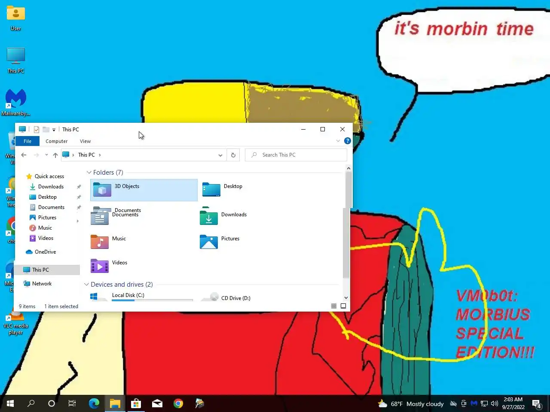Open Google Chrome from taskbar
The width and height of the screenshot is (550, 412).
178,403
